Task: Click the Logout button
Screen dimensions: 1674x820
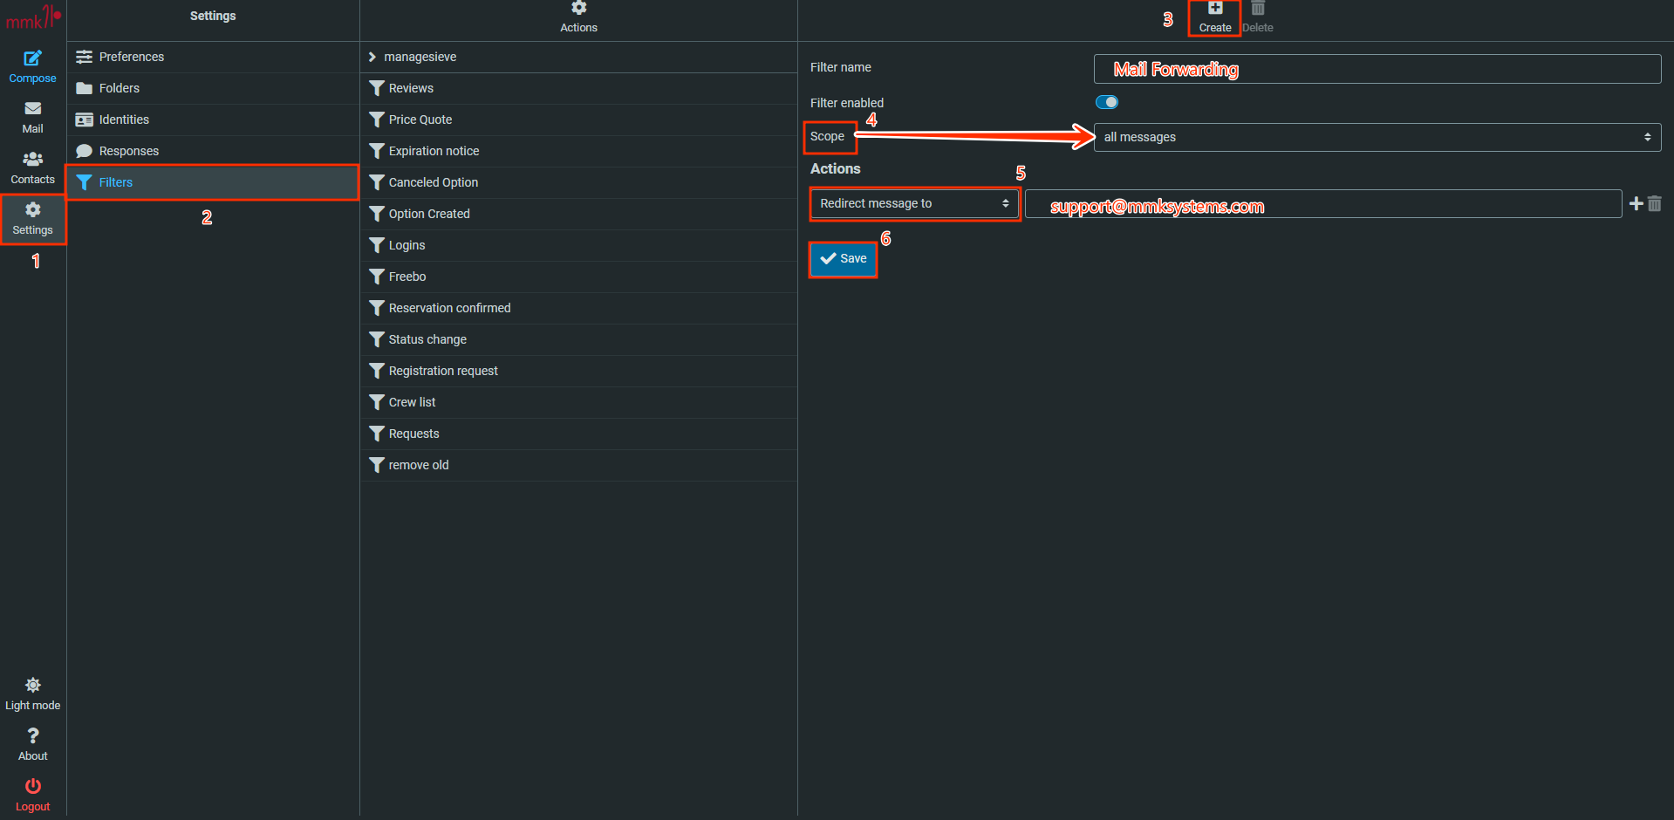Action: pos(32,795)
